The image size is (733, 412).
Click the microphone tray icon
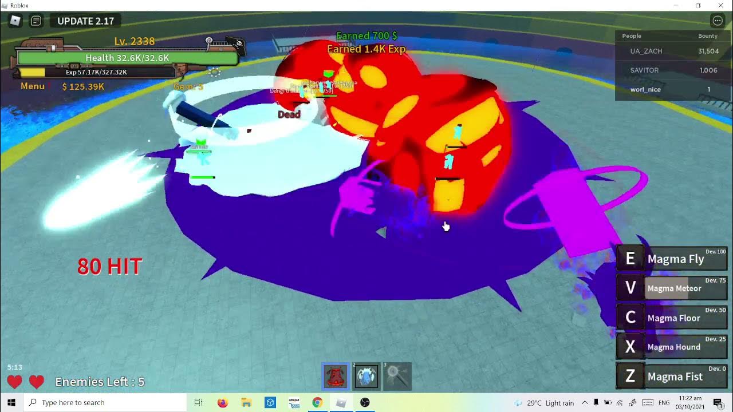(x=596, y=402)
